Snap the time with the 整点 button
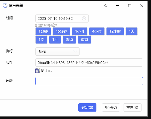Image resolution: width=151 pixels, height=119 pixels. coord(69,40)
